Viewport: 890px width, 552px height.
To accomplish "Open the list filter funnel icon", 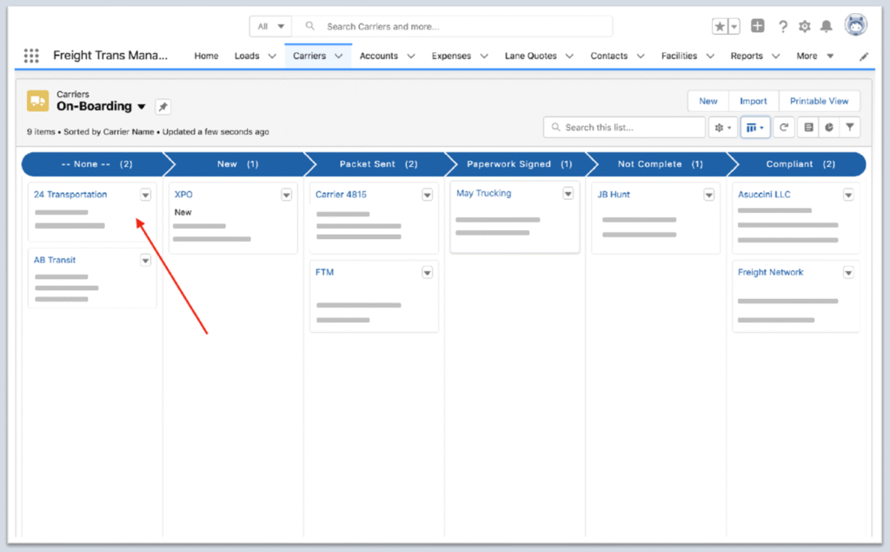I will tap(850, 127).
